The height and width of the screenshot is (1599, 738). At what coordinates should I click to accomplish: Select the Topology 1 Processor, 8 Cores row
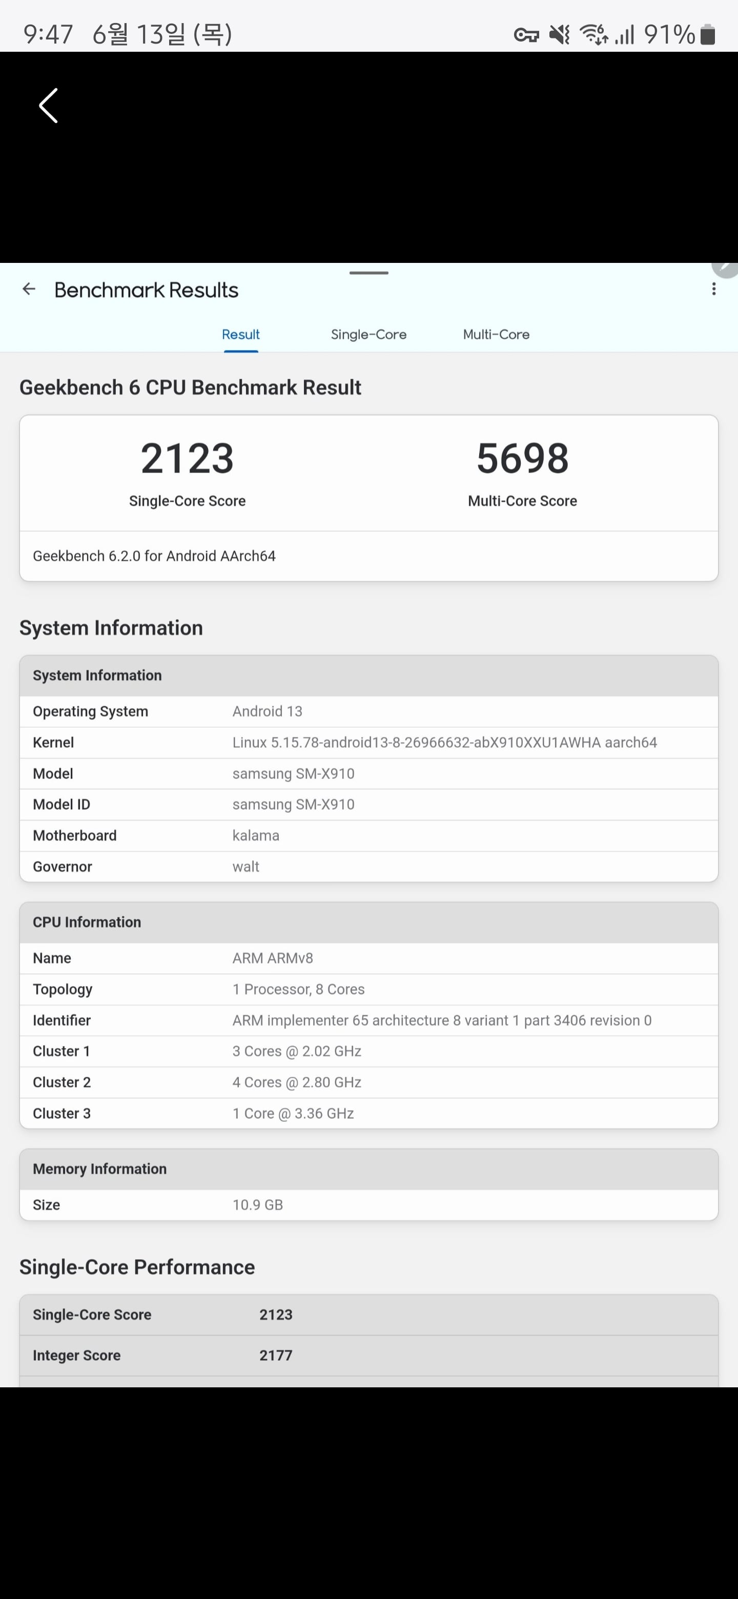click(x=368, y=989)
